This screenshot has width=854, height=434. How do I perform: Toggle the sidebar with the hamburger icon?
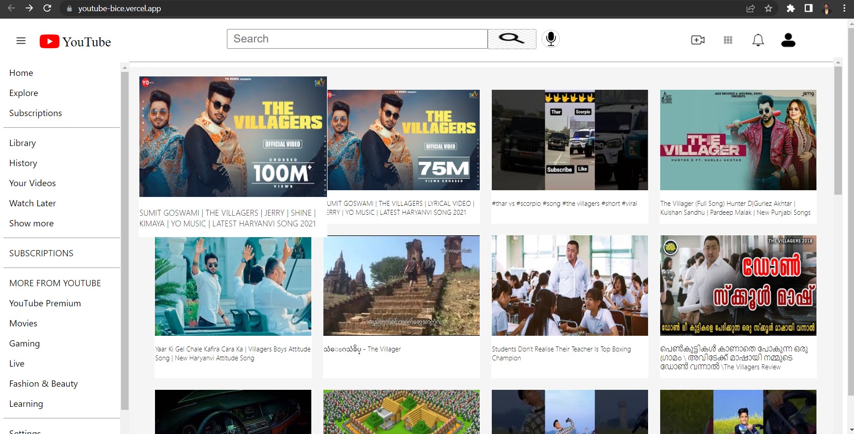tap(21, 41)
